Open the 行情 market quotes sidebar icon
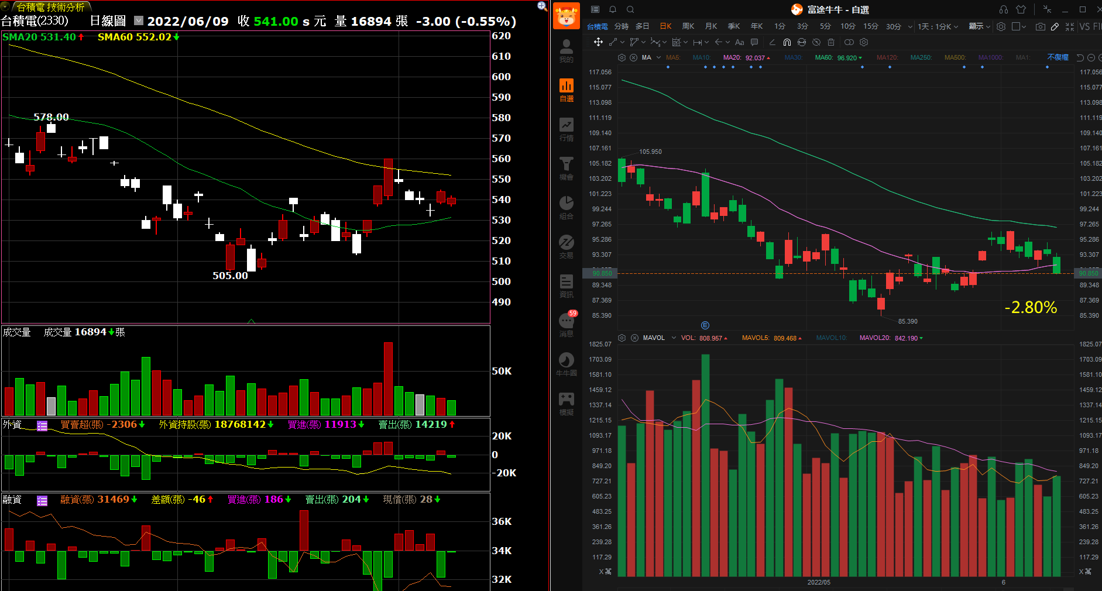 (x=566, y=129)
